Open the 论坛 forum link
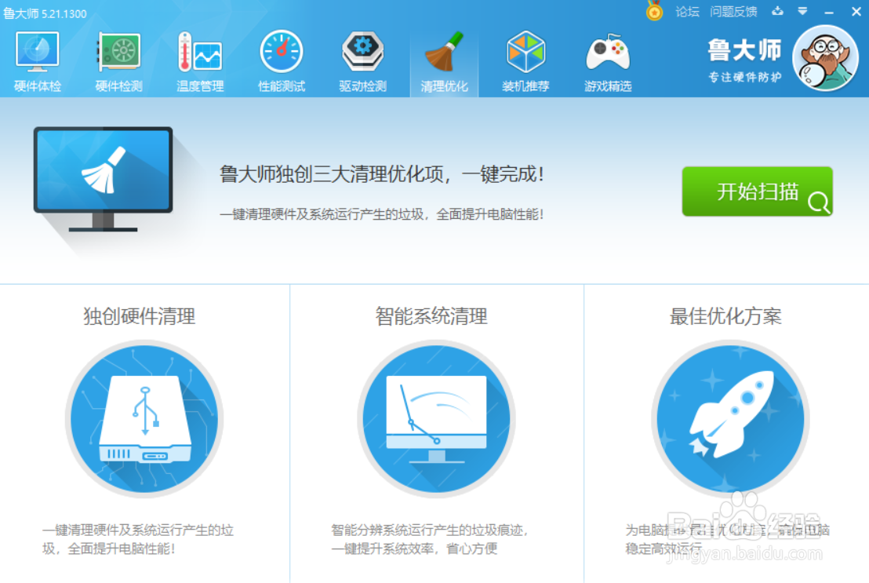Image resolution: width=869 pixels, height=583 pixels. (687, 12)
